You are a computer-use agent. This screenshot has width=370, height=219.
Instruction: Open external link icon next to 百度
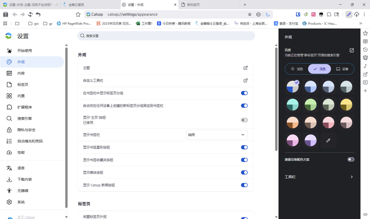352,50
